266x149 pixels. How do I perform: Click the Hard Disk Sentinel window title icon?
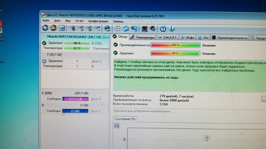click(44, 15)
